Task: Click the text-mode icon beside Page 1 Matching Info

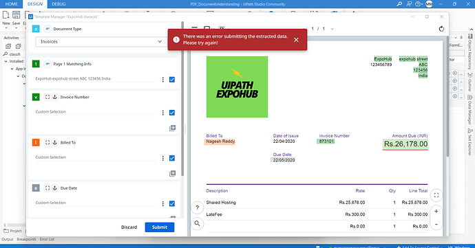Action: point(47,64)
